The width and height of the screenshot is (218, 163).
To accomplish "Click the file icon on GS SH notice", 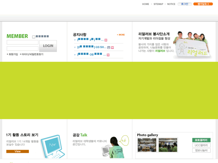I will [x=109, y=48].
